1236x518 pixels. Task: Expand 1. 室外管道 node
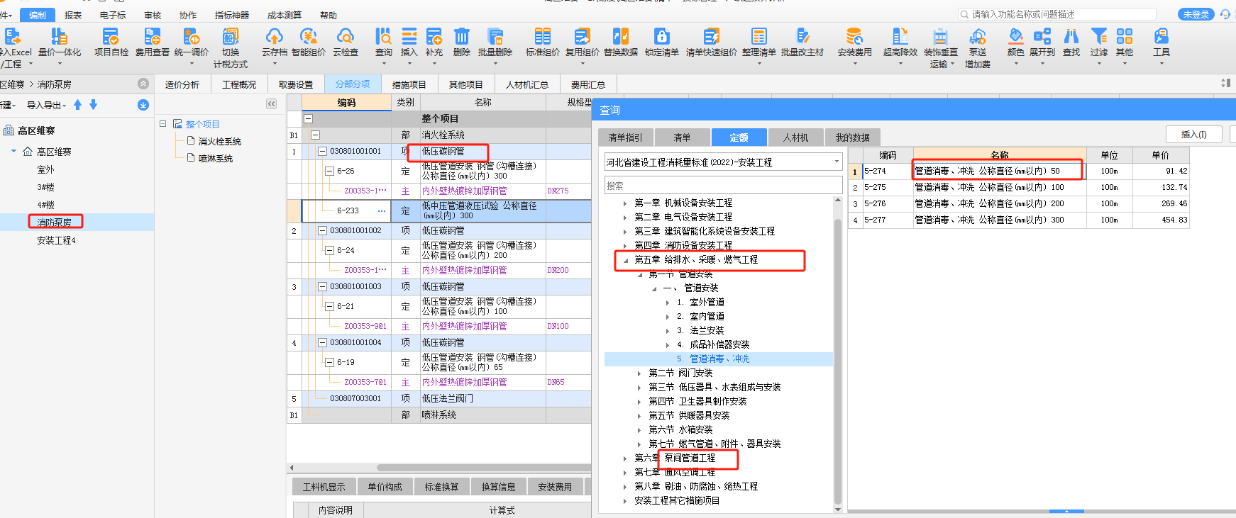(668, 303)
